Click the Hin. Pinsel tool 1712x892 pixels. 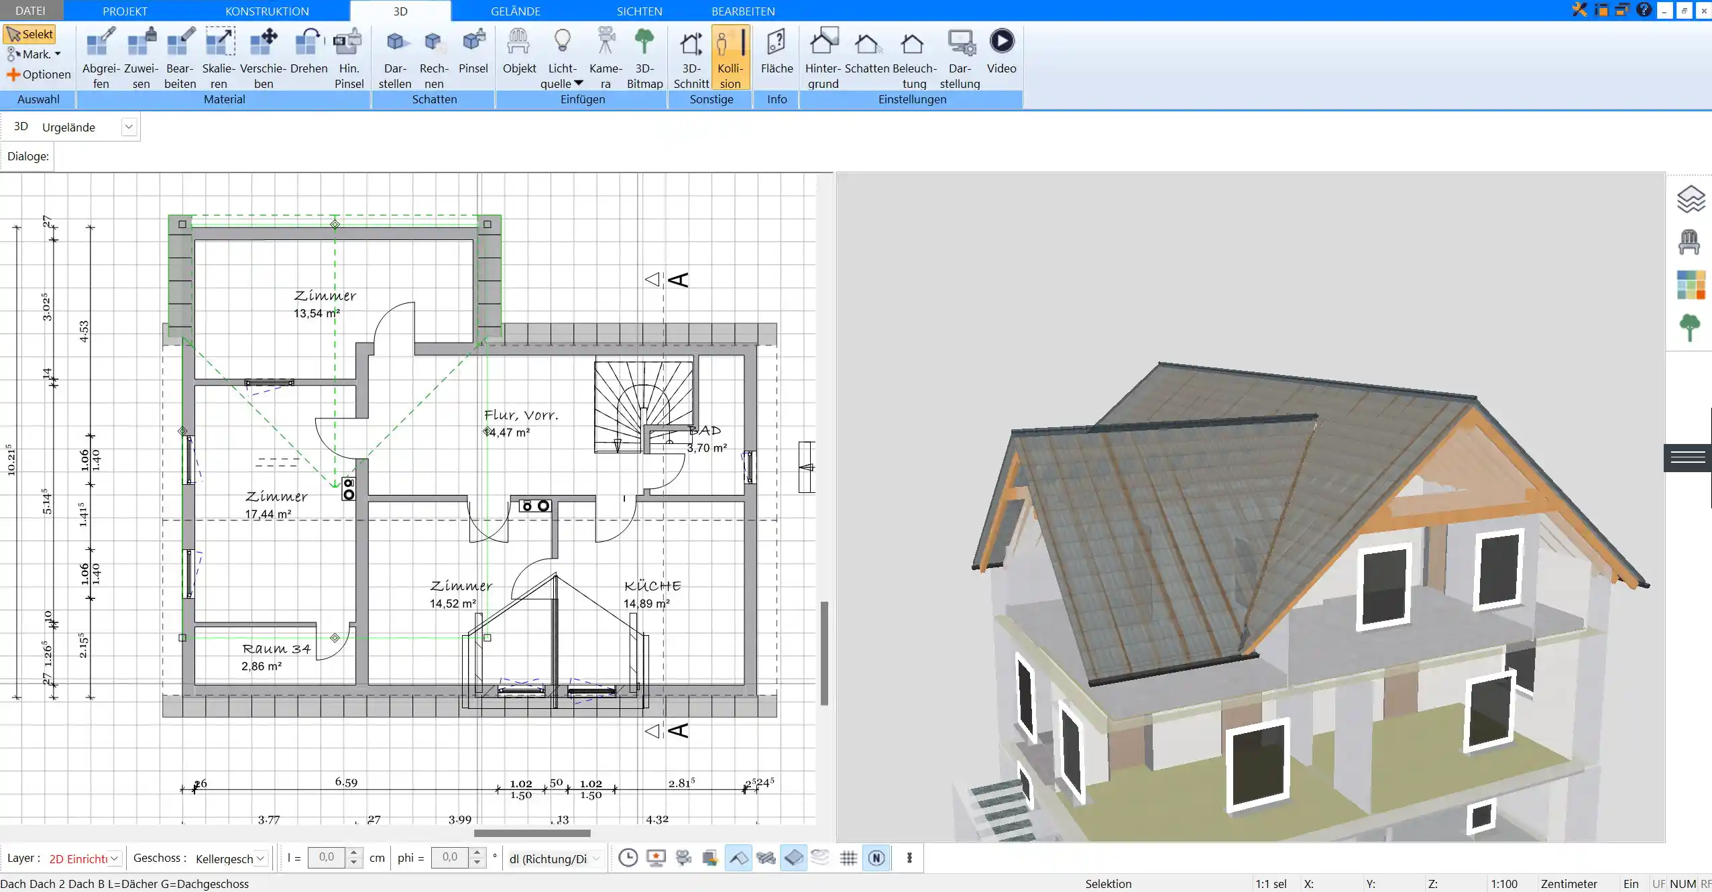pos(349,58)
